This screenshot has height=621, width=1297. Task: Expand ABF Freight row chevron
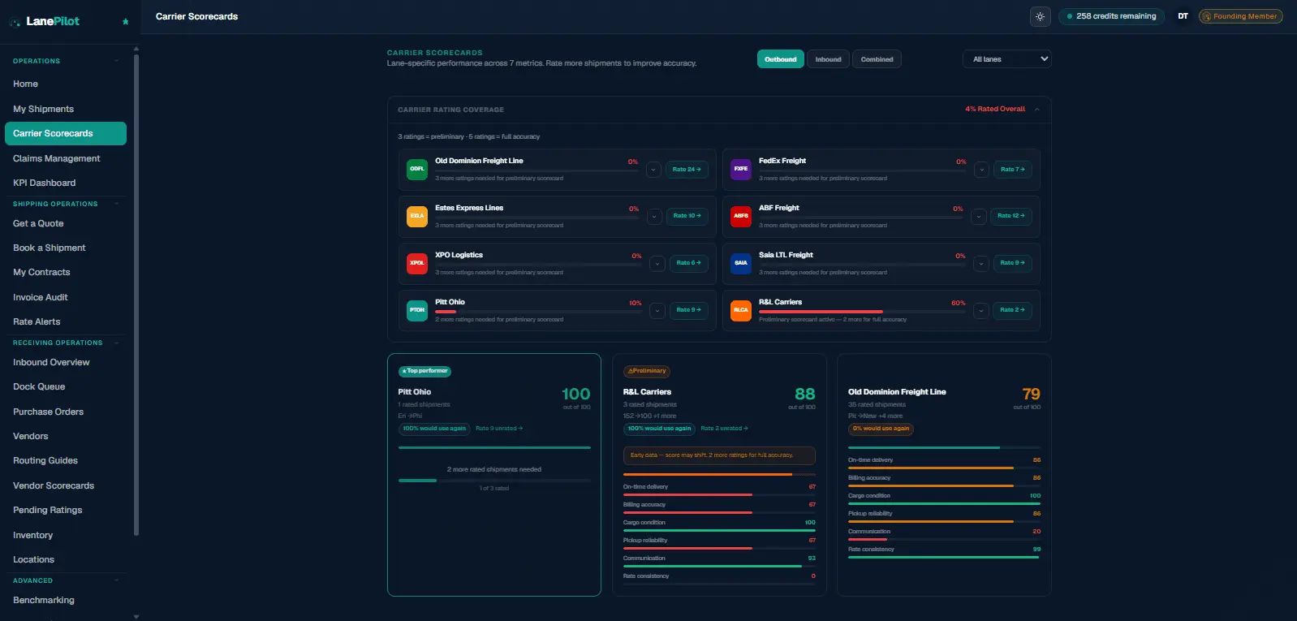pyautogui.click(x=979, y=217)
